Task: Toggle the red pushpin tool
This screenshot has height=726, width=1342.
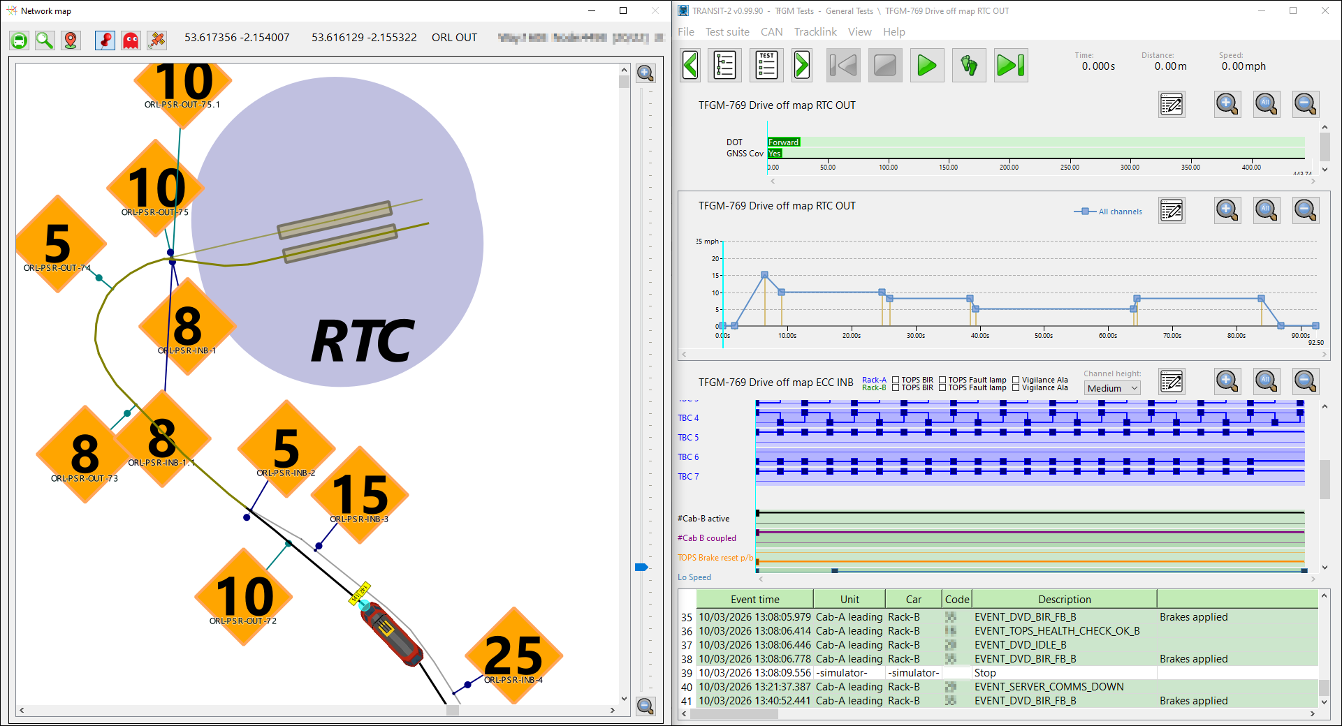Action: tap(105, 40)
